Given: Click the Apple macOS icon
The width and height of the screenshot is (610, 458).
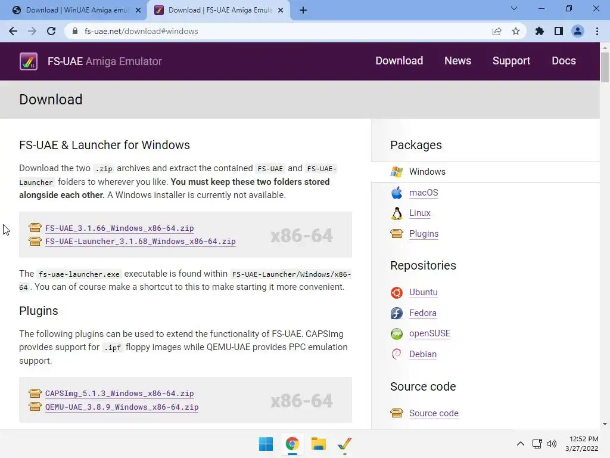Looking at the screenshot, I should [396, 193].
